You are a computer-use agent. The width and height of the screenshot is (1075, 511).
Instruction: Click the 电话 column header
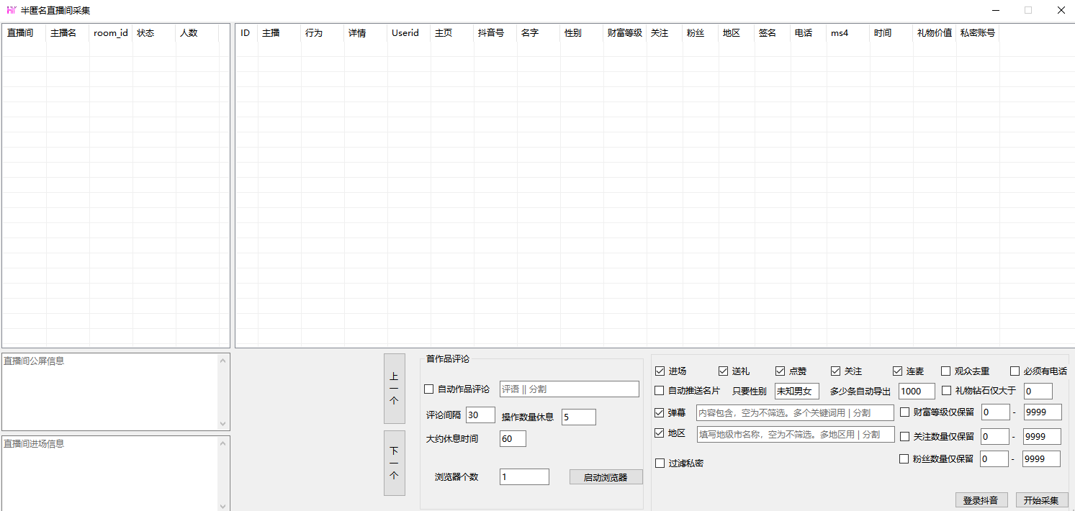(809, 33)
